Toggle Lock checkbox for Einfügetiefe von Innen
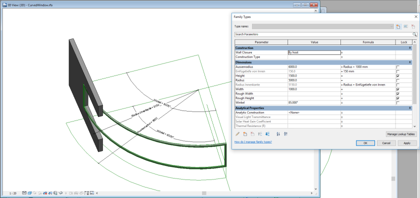 click(398, 71)
